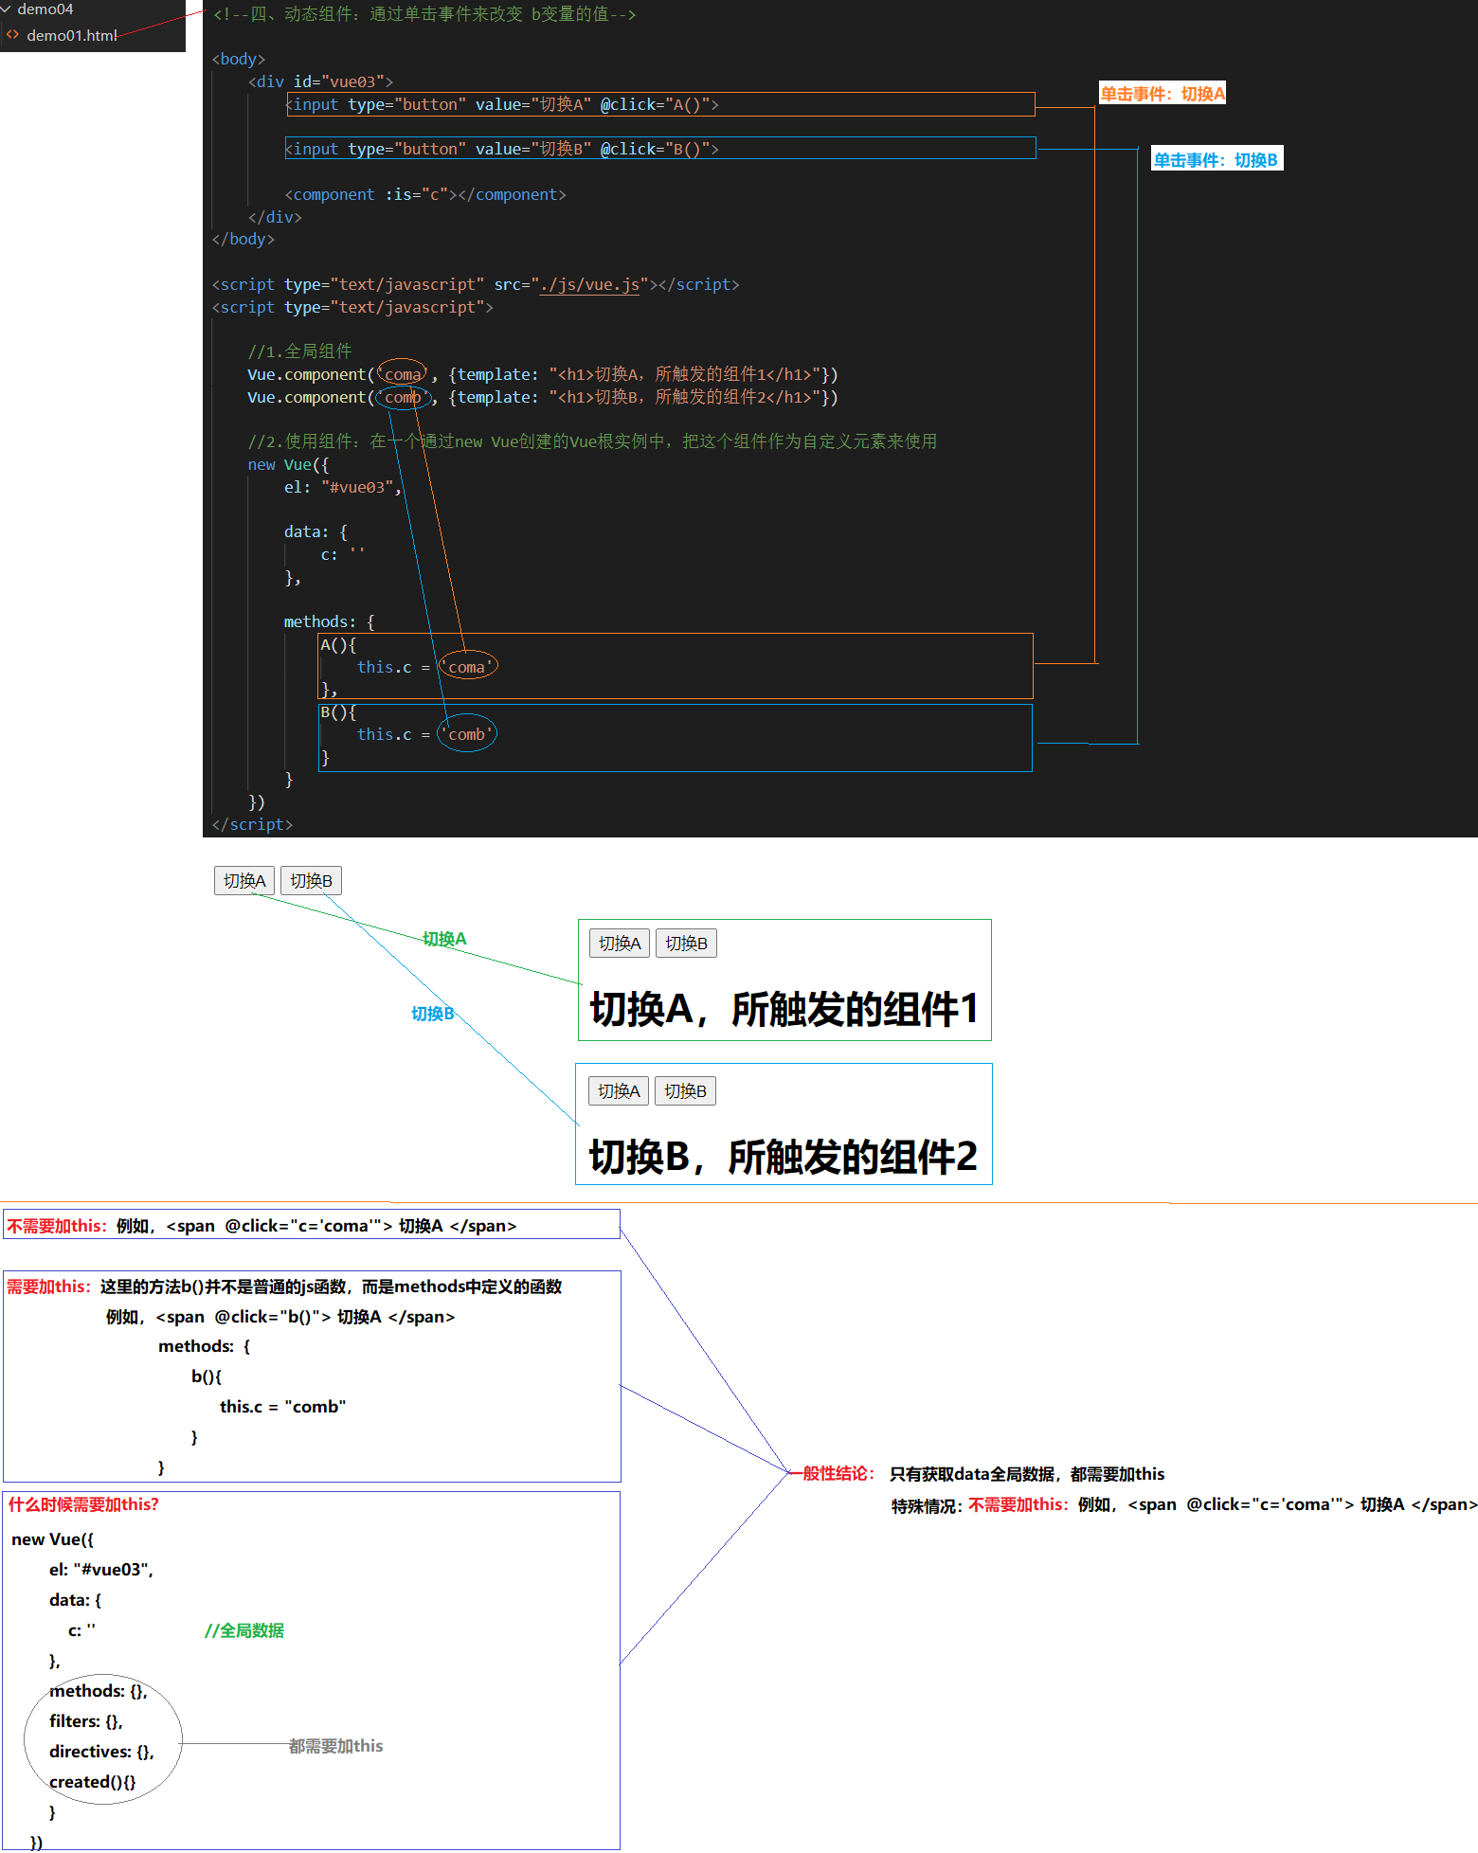Open demo01.html in the file tree

tap(72, 35)
